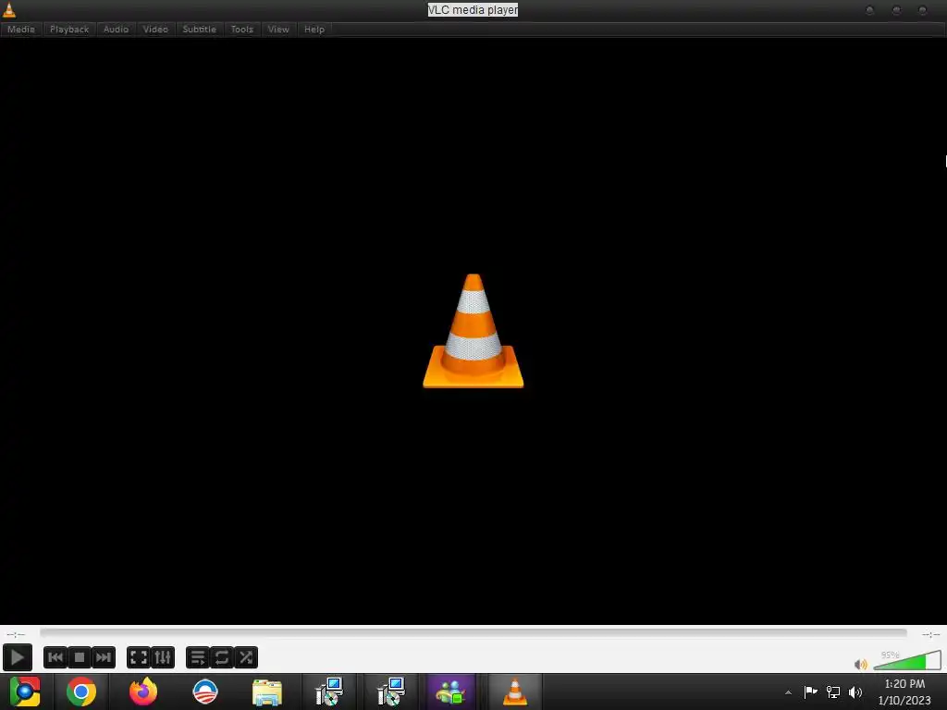Viewport: 947px width, 710px height.
Task: Open first installer setup taskbar icon
Action: [x=329, y=692]
